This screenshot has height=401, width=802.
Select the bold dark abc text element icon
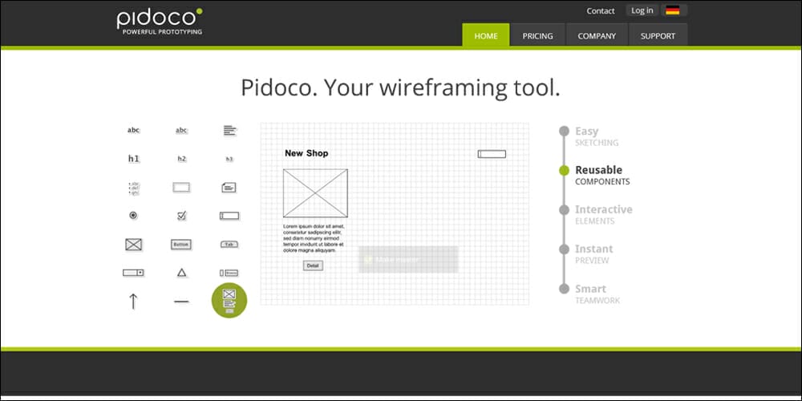tap(133, 131)
